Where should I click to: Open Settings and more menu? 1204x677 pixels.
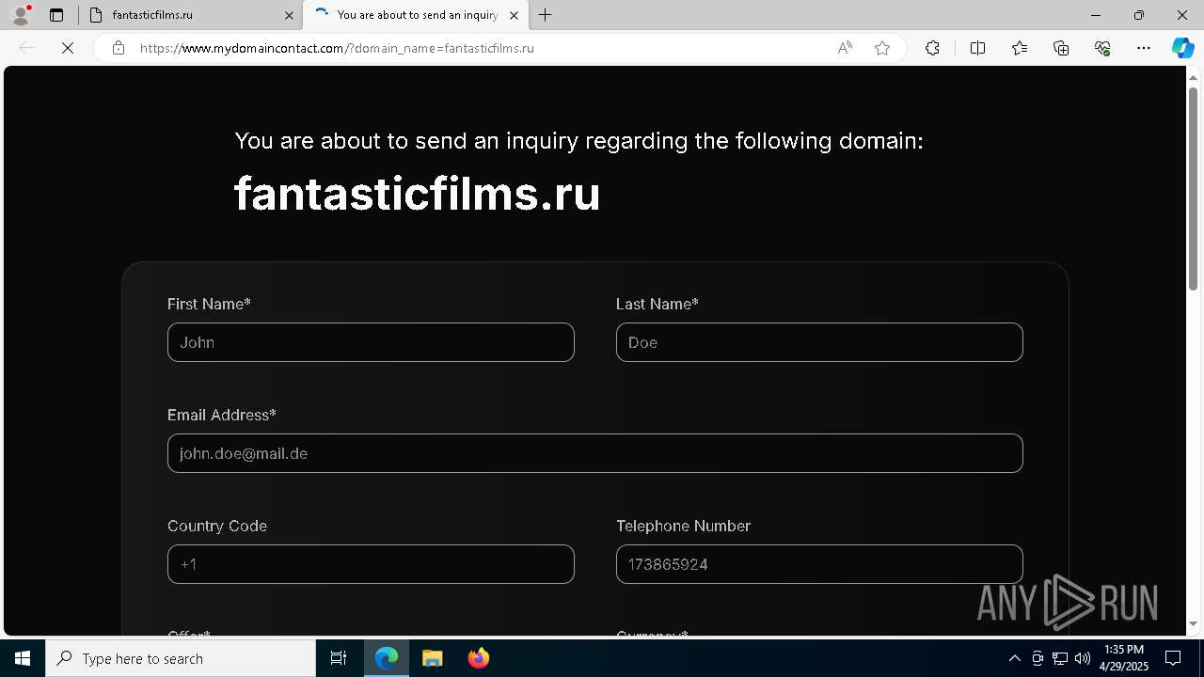pyautogui.click(x=1144, y=48)
